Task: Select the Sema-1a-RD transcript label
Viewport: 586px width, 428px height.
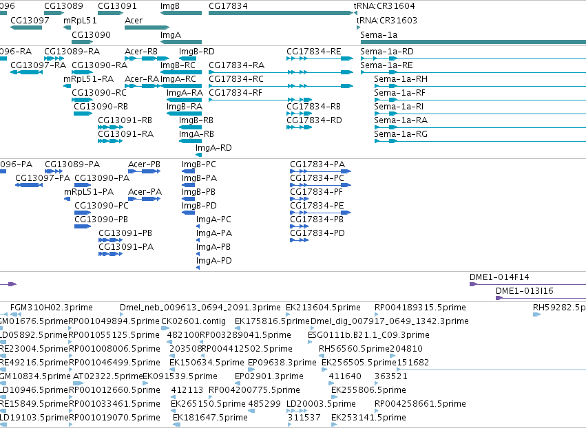Action: [x=387, y=52]
